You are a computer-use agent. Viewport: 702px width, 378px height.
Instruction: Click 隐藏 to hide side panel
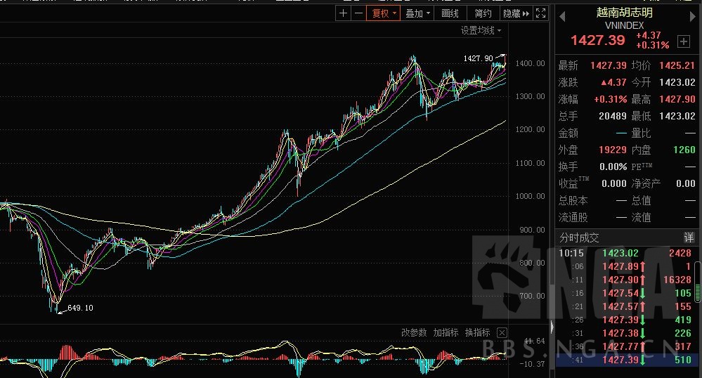(x=516, y=13)
